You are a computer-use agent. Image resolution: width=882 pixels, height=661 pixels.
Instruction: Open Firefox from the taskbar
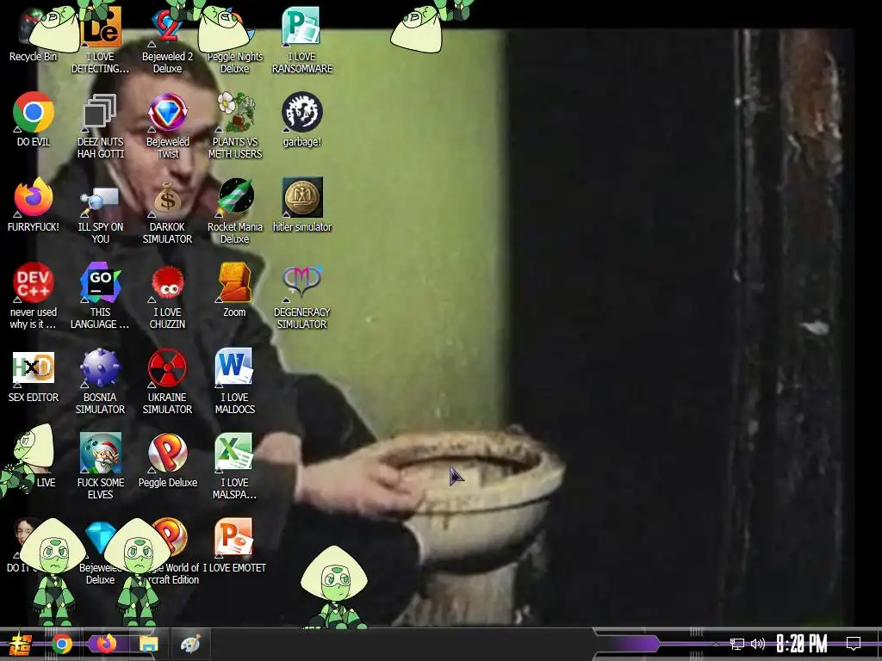pos(106,644)
